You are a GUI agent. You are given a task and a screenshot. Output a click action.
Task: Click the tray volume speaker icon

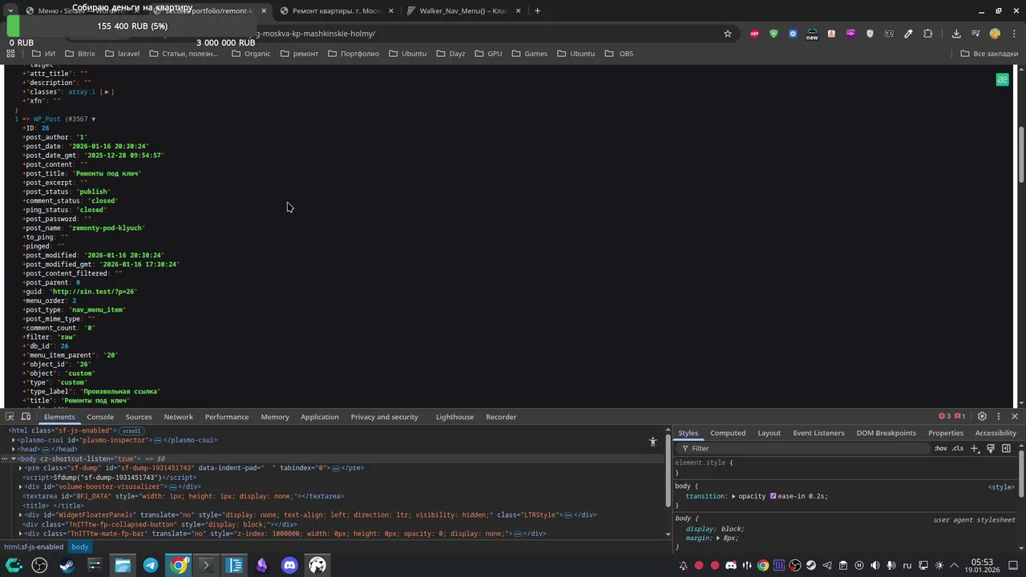(875, 566)
